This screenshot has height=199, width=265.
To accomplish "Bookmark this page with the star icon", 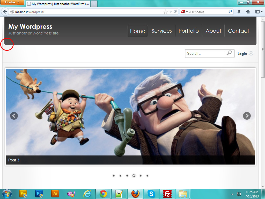I will (165, 12).
